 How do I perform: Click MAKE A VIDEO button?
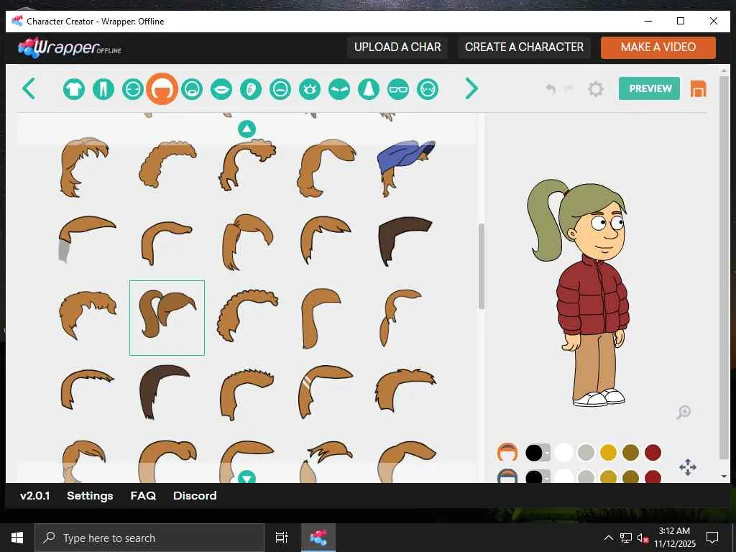pyautogui.click(x=658, y=47)
